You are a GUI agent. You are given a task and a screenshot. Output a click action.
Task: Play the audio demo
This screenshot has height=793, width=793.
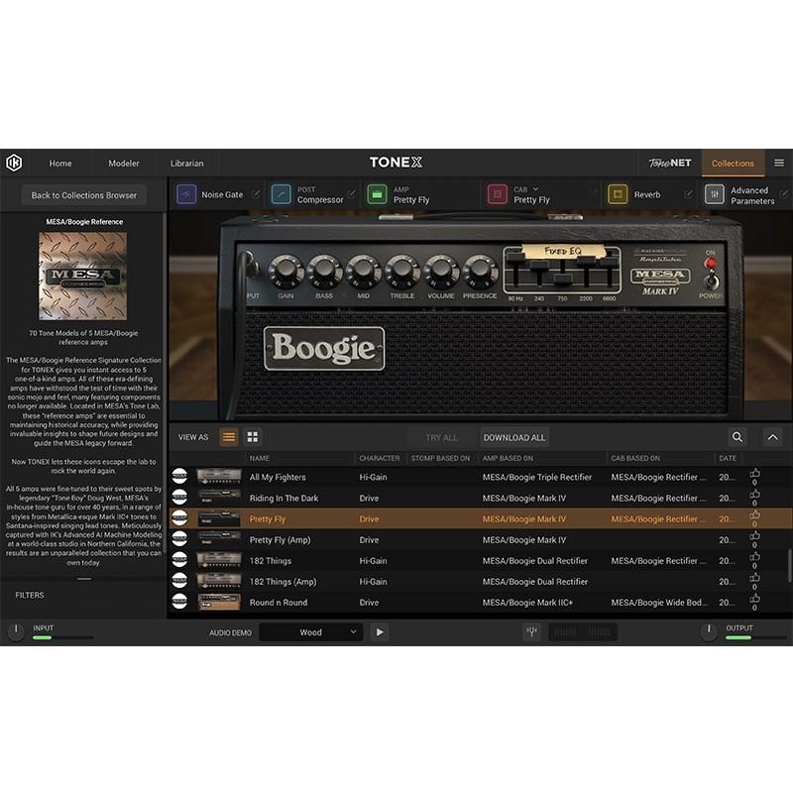click(x=379, y=631)
